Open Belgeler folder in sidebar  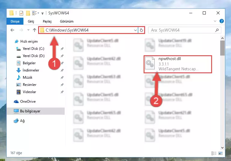click(x=26, y=63)
